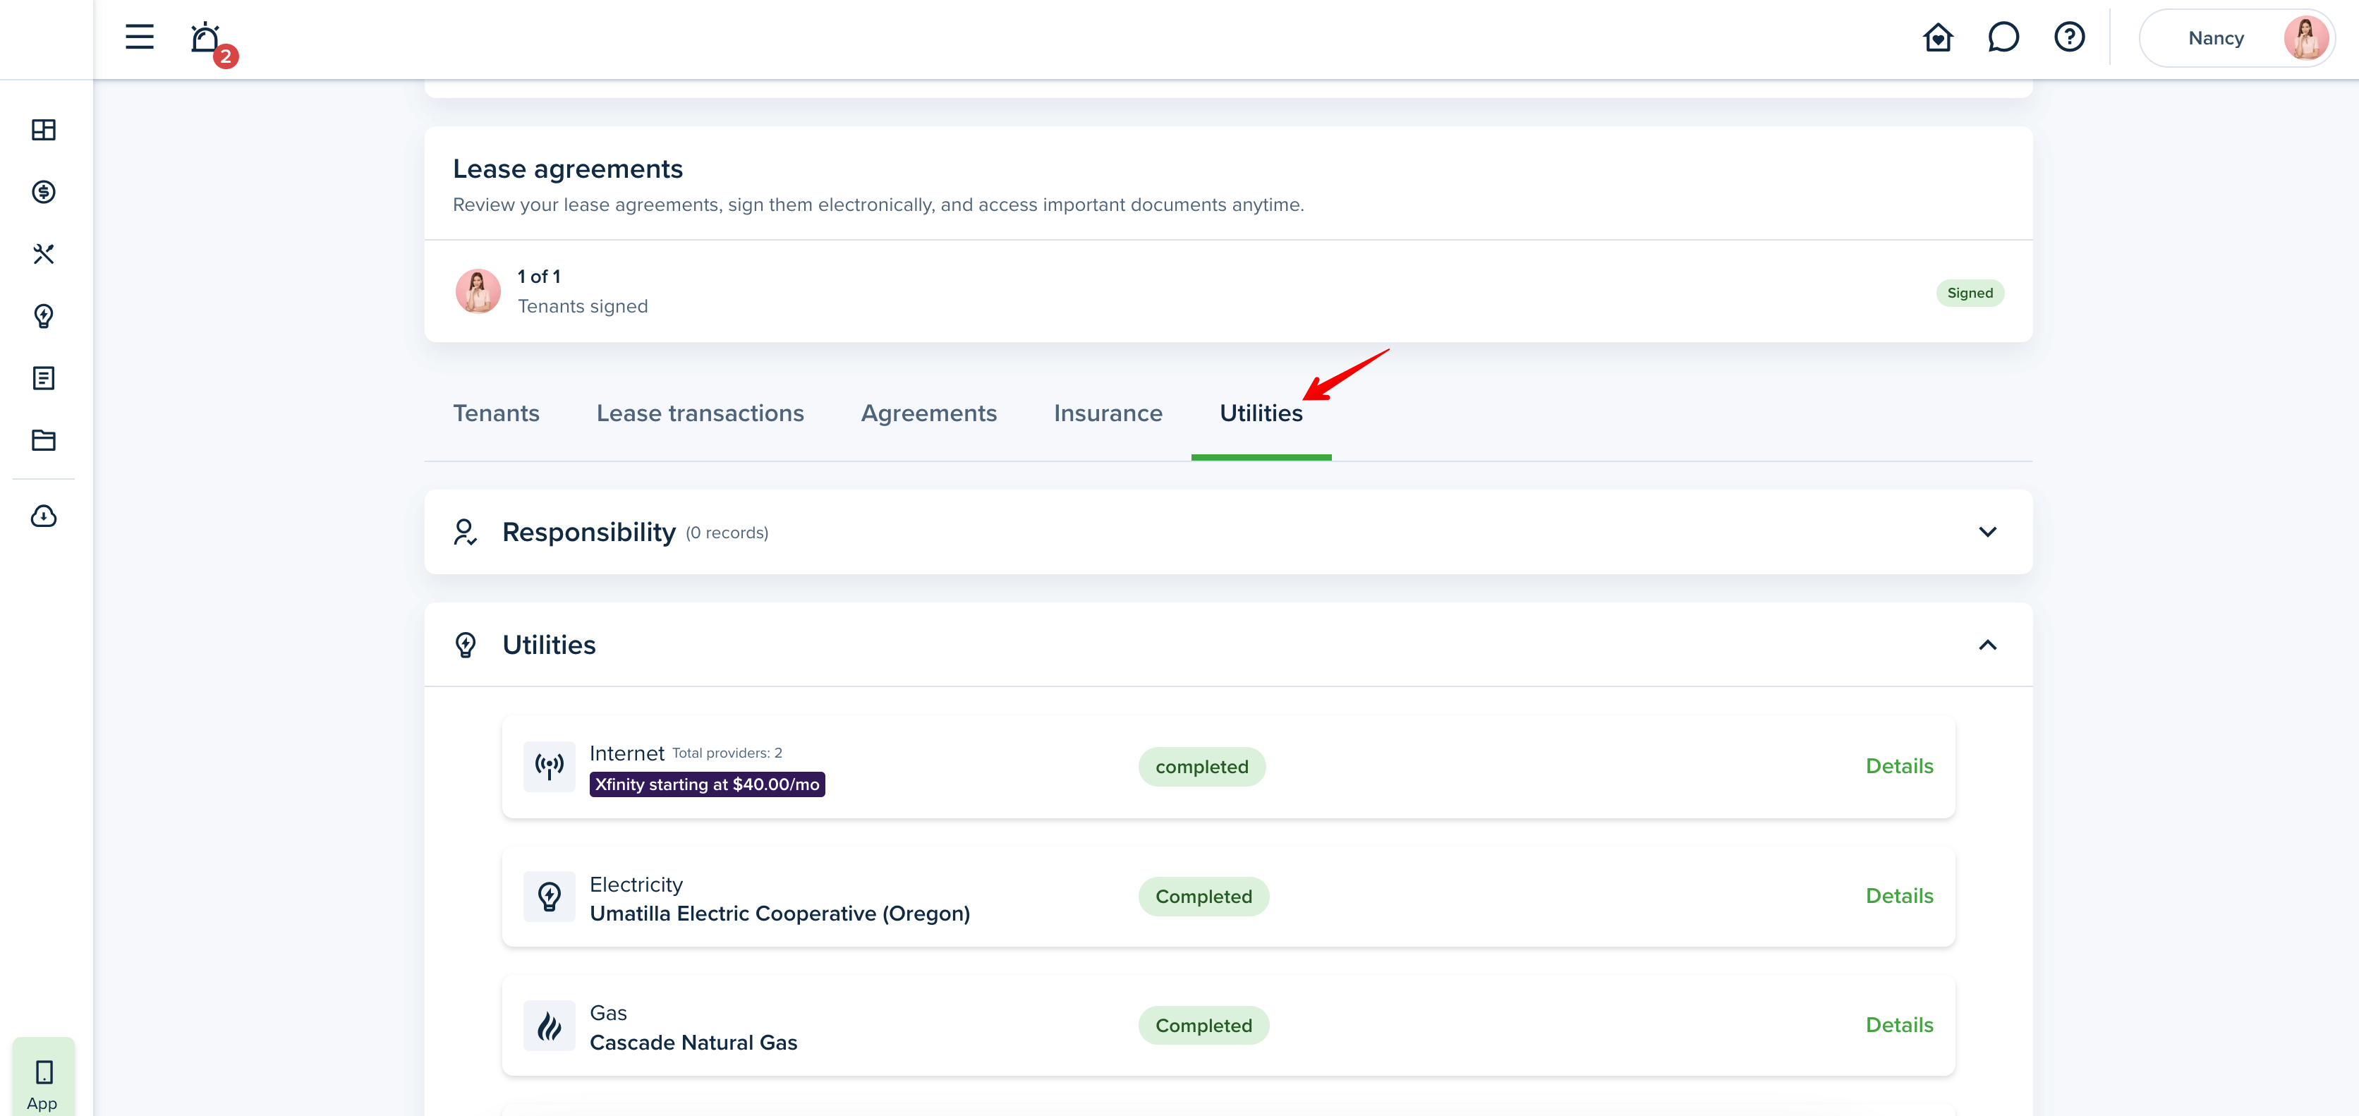The height and width of the screenshot is (1116, 2359).
Task: Open Details for Internet
Action: [1899, 766]
